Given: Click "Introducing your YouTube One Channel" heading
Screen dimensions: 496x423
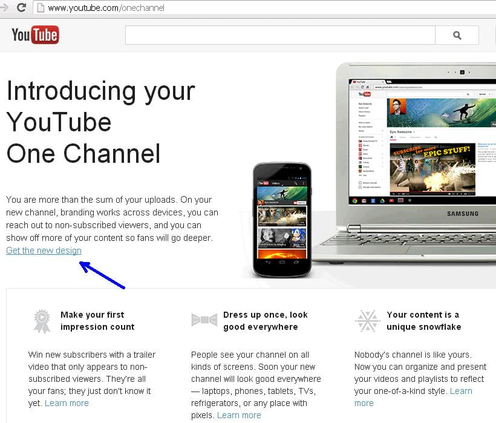Looking at the screenshot, I should pyautogui.click(x=100, y=122).
